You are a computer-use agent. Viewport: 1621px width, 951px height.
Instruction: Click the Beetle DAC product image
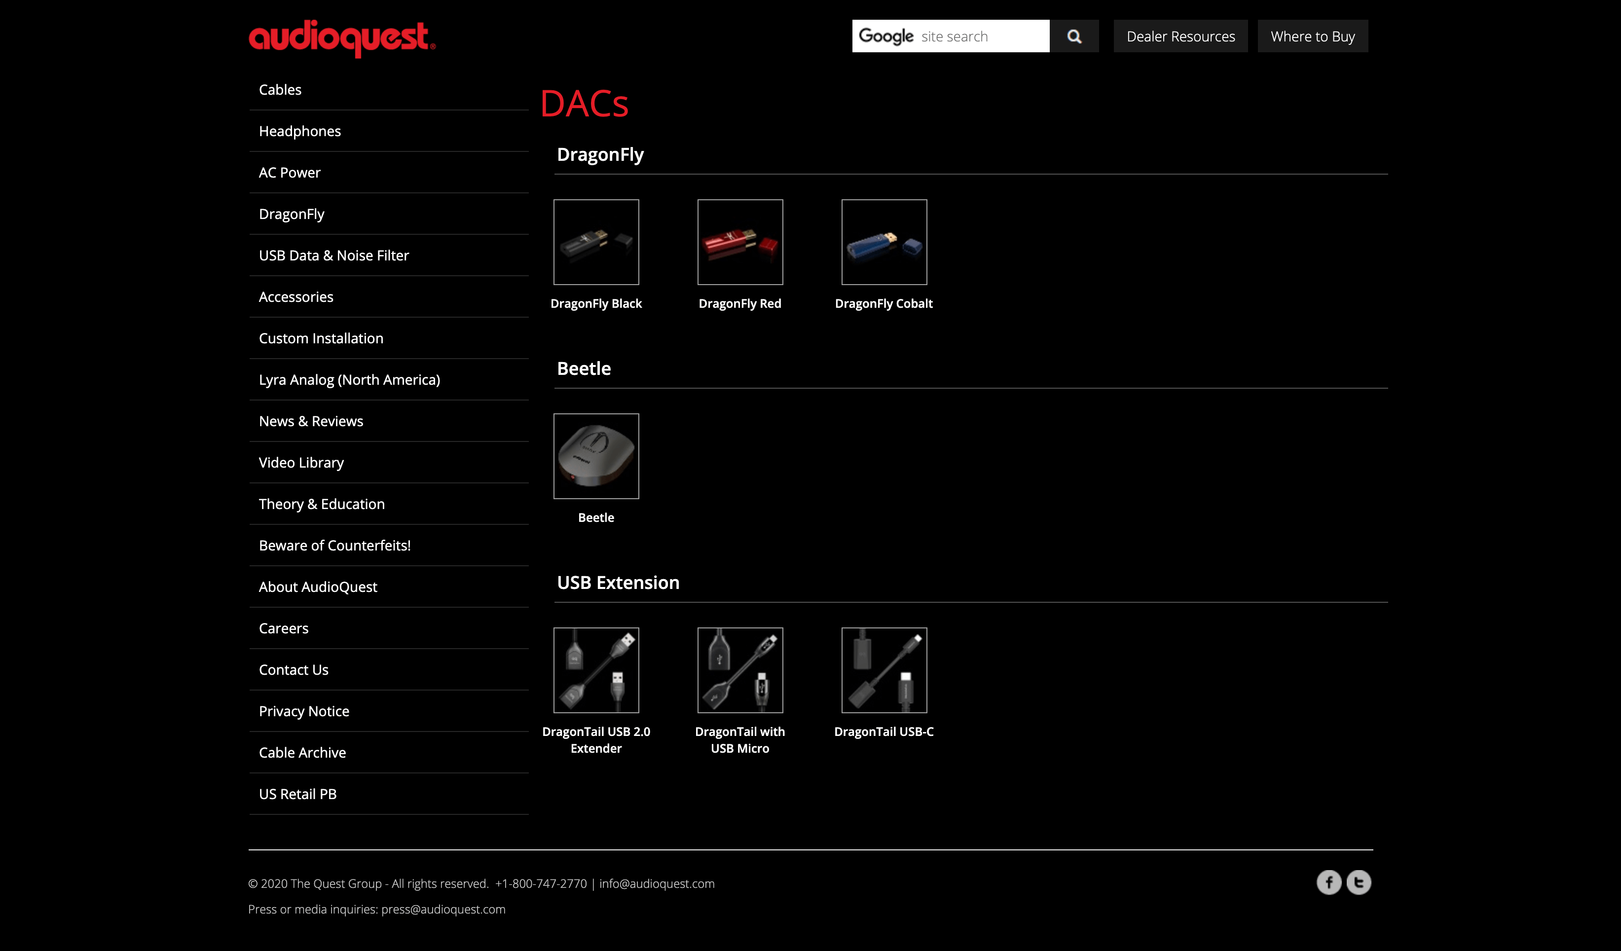pyautogui.click(x=595, y=456)
